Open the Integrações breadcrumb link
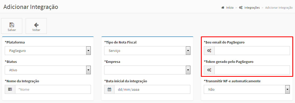 [x=252, y=8]
